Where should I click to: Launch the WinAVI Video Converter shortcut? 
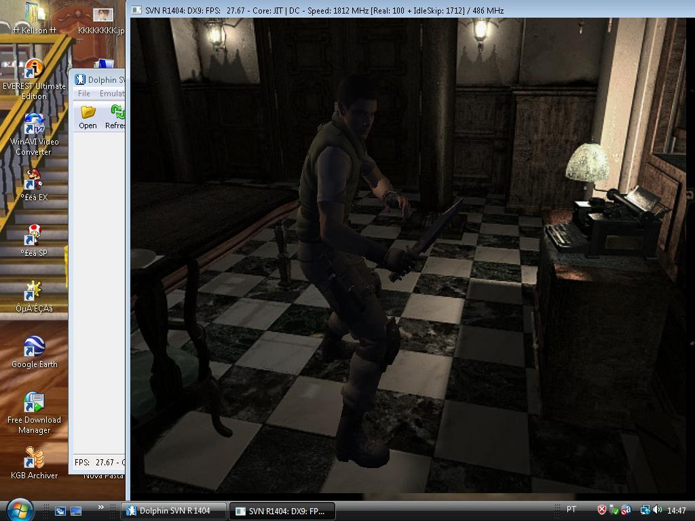(x=34, y=135)
